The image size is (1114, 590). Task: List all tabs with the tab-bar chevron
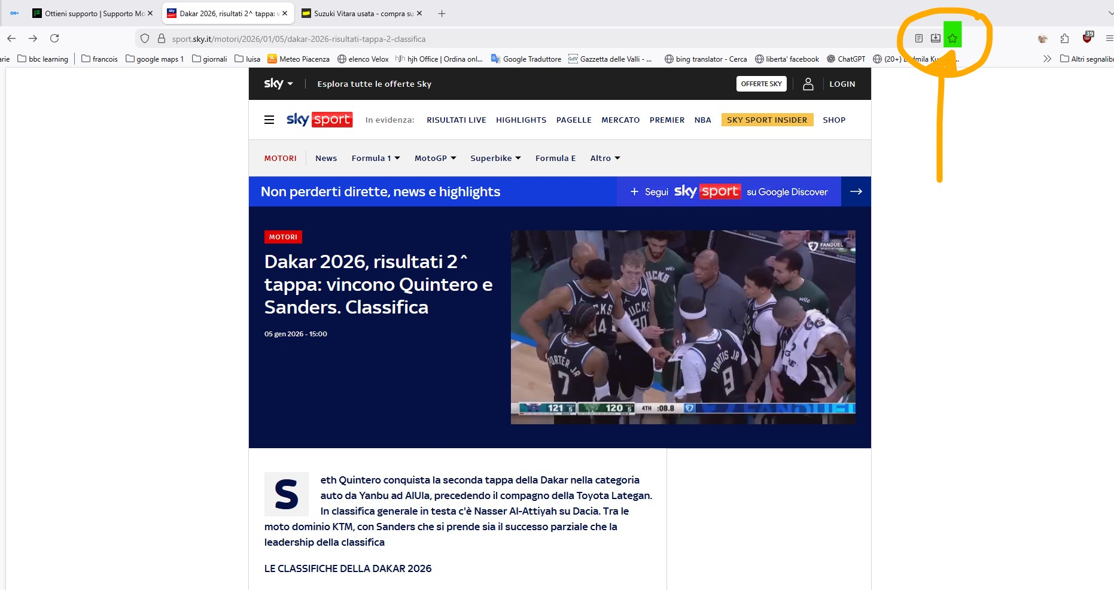[1110, 13]
